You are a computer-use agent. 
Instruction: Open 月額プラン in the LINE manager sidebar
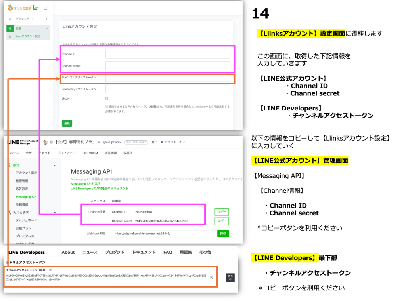[23, 229]
